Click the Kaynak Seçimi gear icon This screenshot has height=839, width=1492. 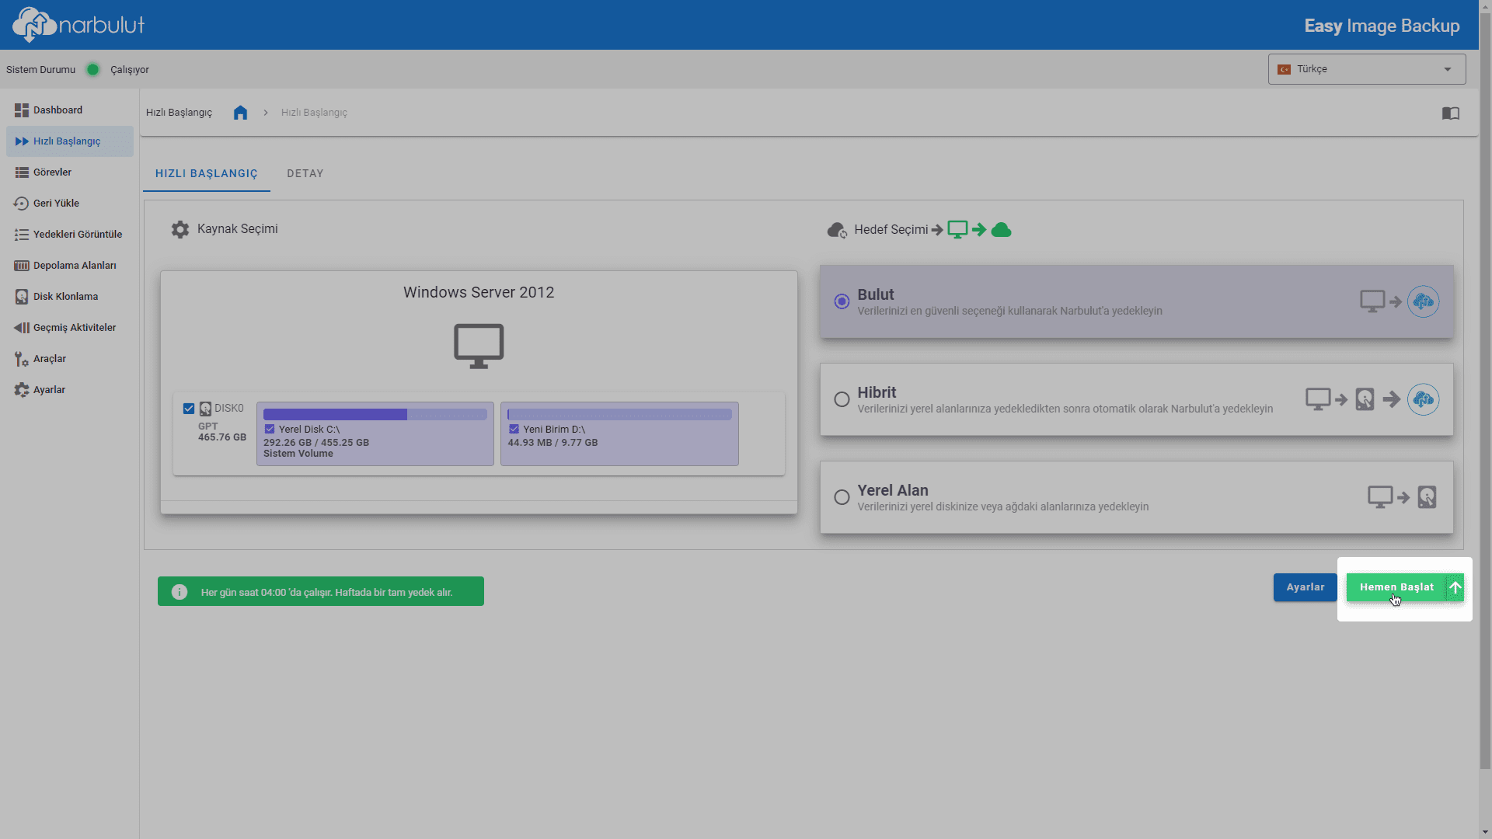coord(180,229)
